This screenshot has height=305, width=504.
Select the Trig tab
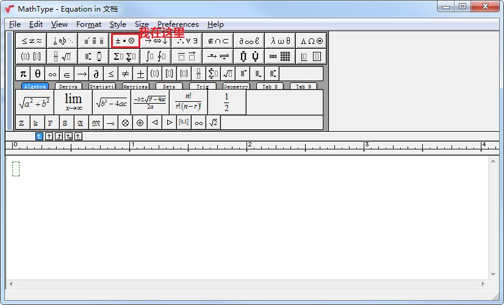point(203,87)
